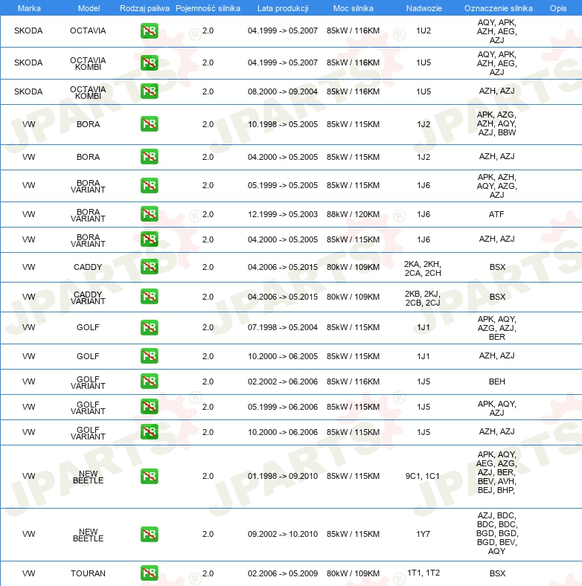Click the Rodzaj paliwa column header
The width and height of the screenshot is (582, 586).
(144, 8)
